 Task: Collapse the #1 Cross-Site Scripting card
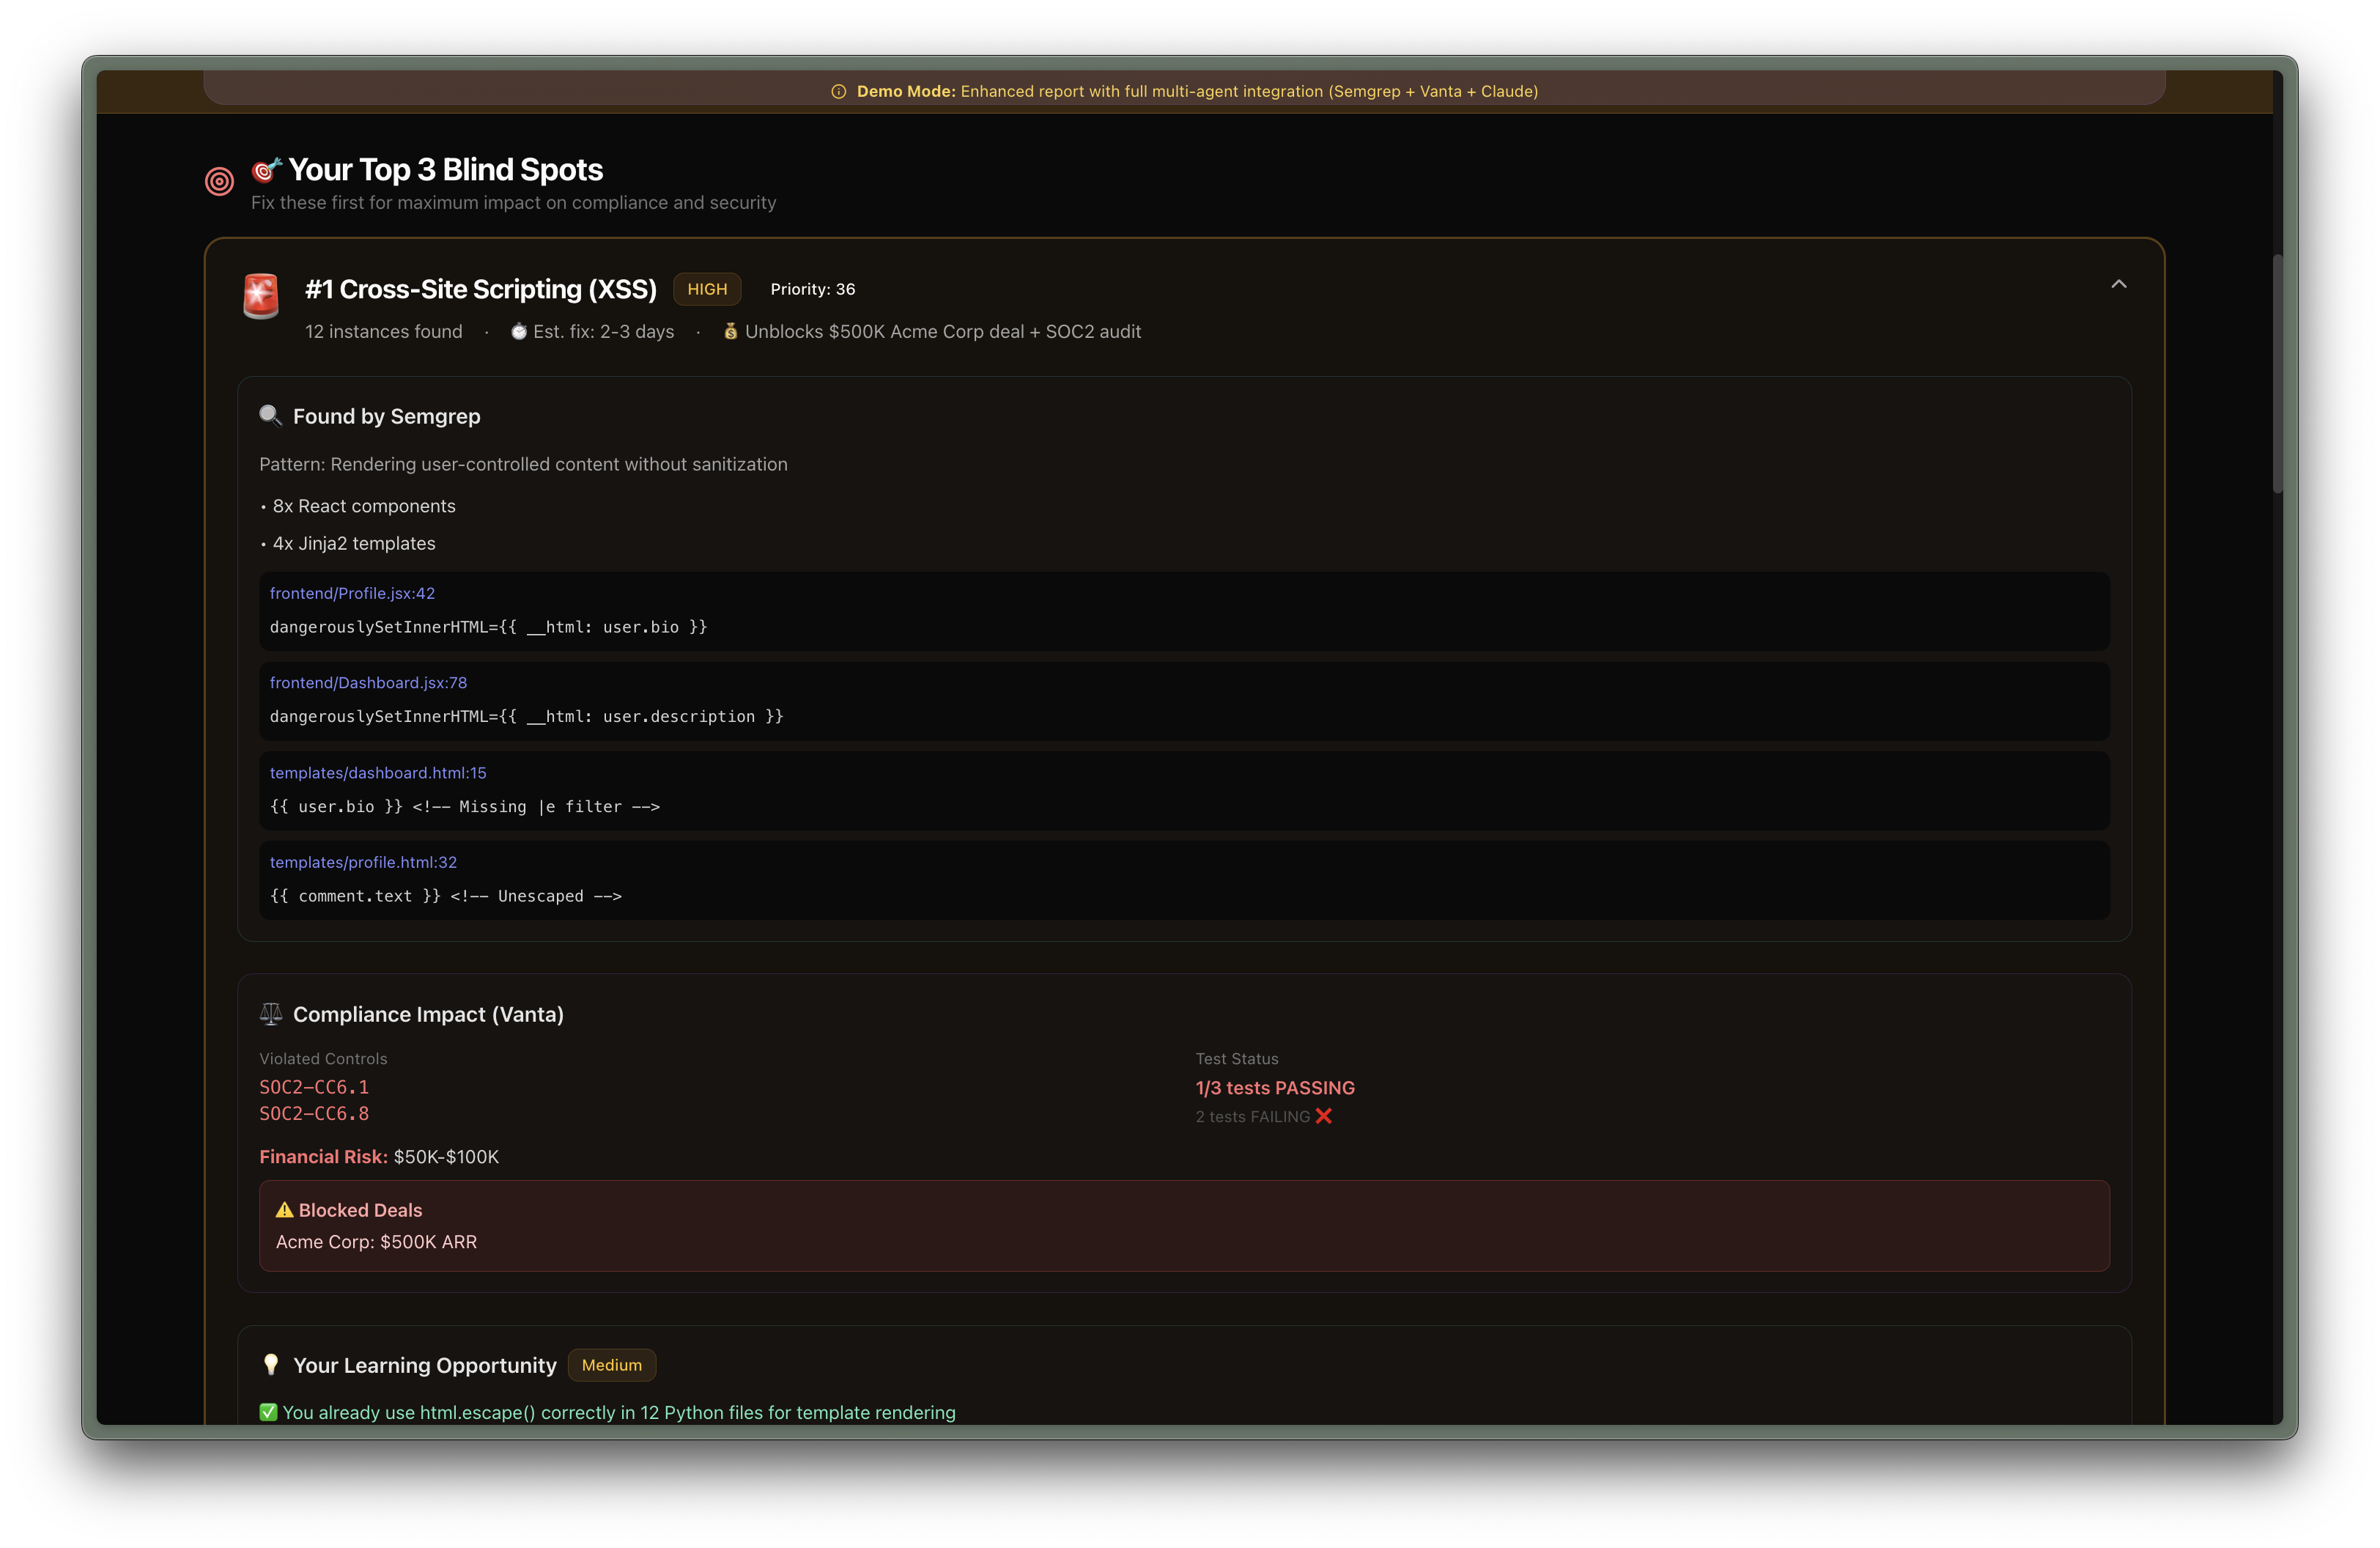tap(2118, 285)
